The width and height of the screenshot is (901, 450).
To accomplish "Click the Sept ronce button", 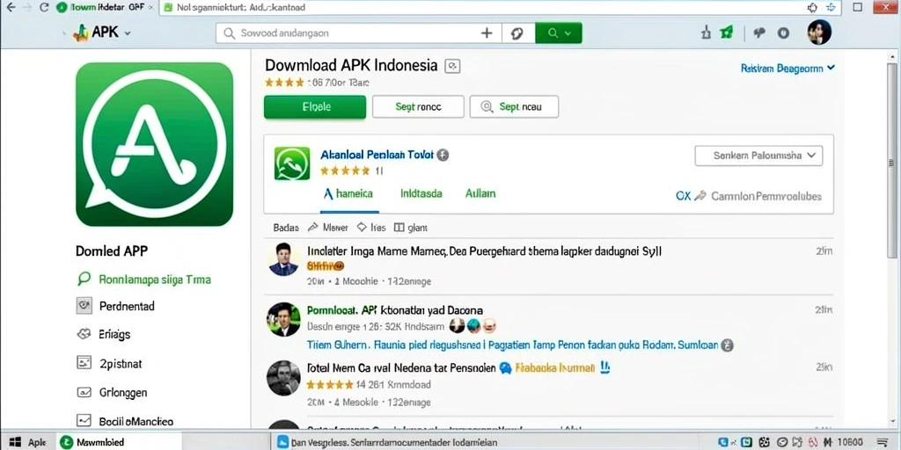I will 418,106.
